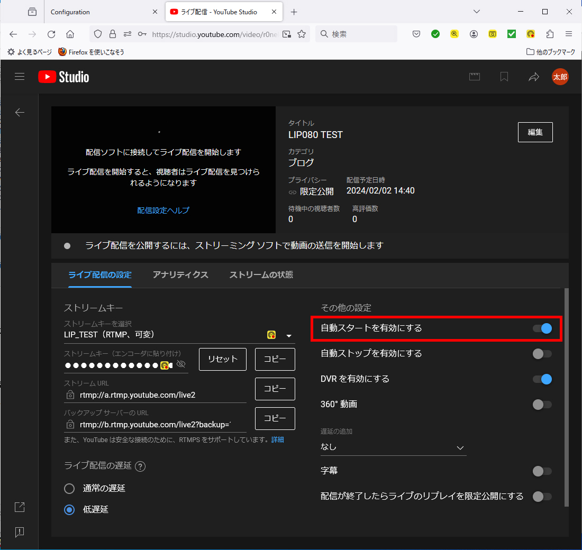Open the 詳細 RTMPS link
Image resolution: width=582 pixels, height=550 pixels.
(278, 440)
